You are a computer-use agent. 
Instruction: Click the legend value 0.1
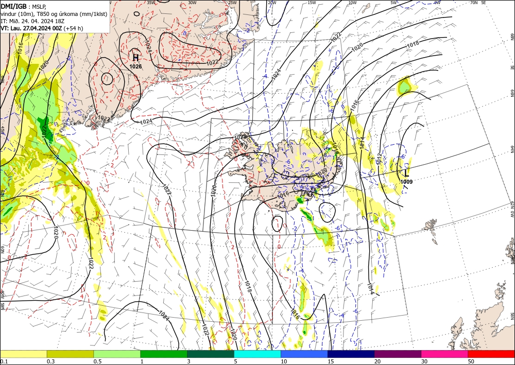tap(3, 361)
